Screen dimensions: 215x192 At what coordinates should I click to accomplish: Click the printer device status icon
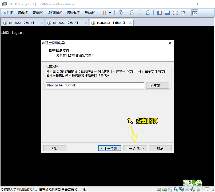point(187,189)
